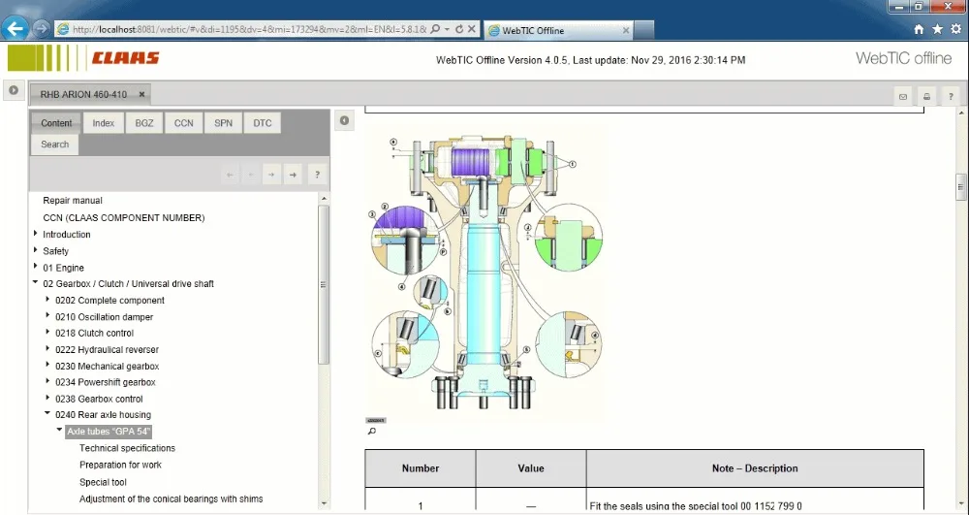The height and width of the screenshot is (515, 969).
Task: Open Technical specifications tree item
Action: [127, 448]
